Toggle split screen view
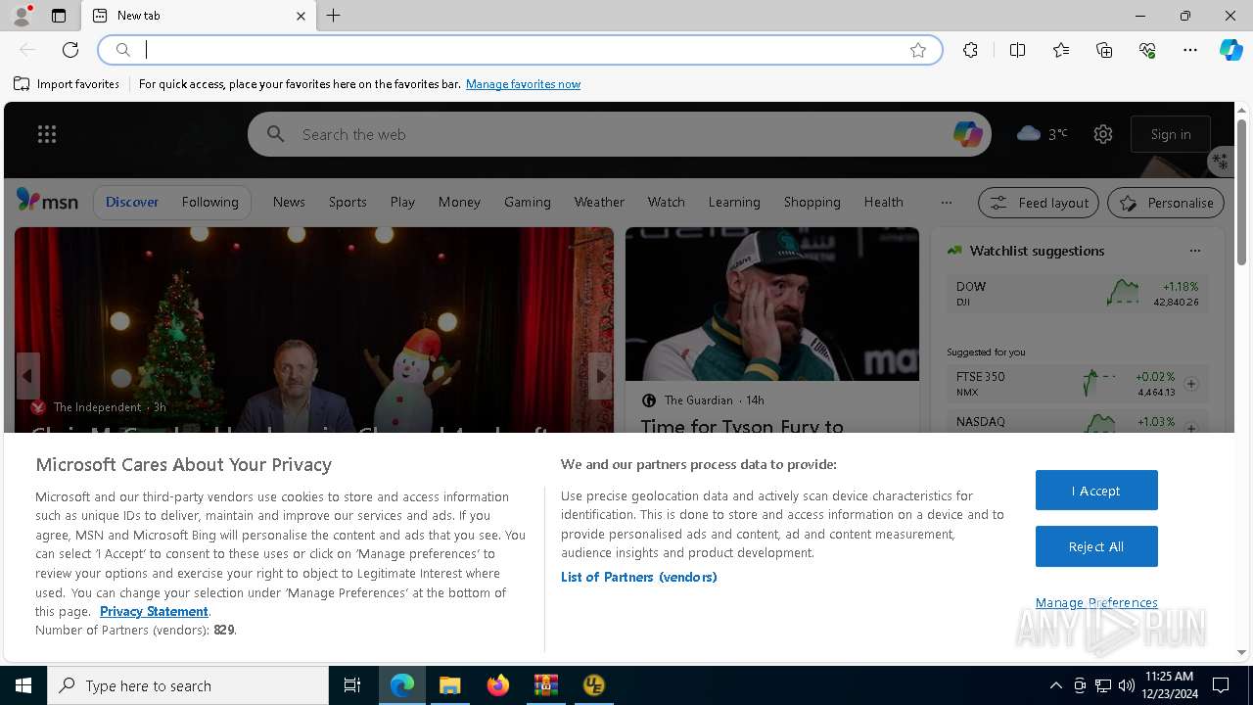The image size is (1253, 705). (x=1017, y=50)
